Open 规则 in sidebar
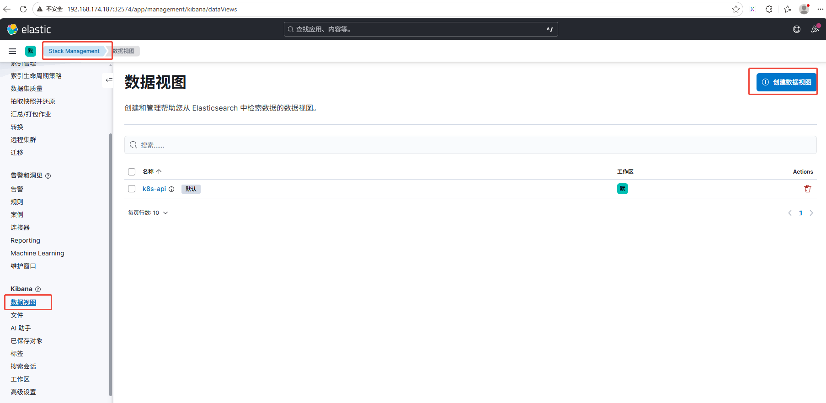The width and height of the screenshot is (826, 403). [x=17, y=202]
